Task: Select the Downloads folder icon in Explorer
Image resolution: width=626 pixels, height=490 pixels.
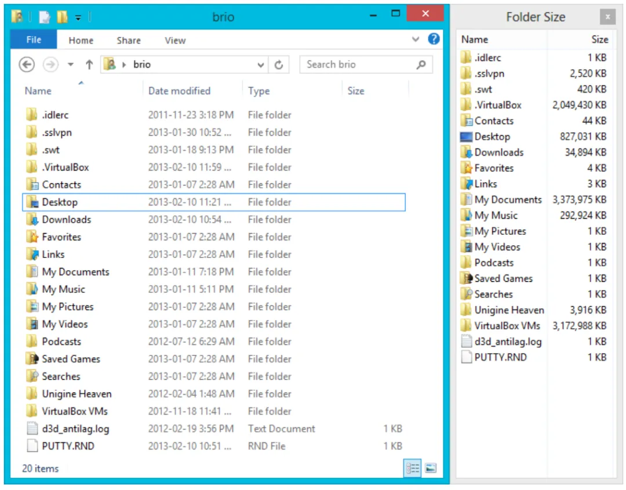Action: 32,219
